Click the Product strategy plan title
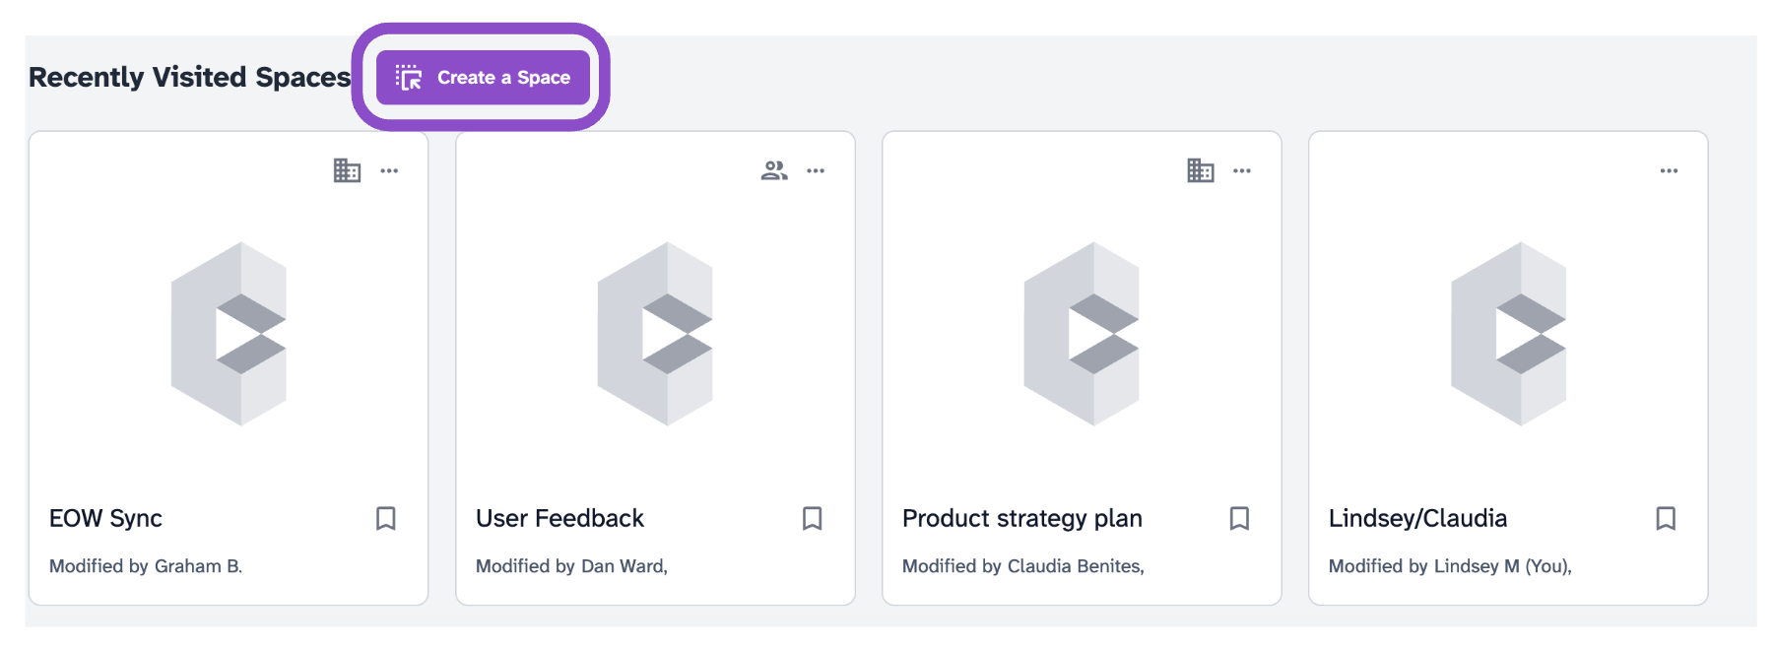The image size is (1775, 648). tap(1022, 519)
